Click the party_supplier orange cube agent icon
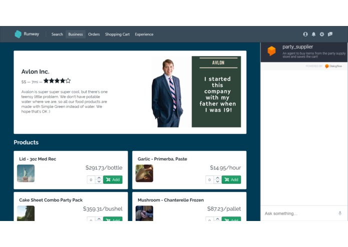Screen dimensions: 348x247 (271, 51)
